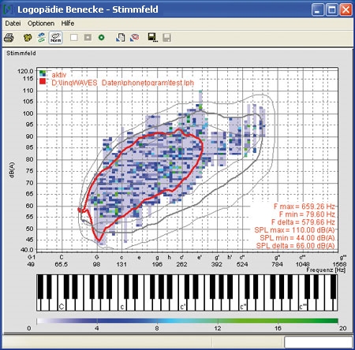This screenshot has height=350, width=355.
Task: Click the document import icon
Action: (x=121, y=38)
